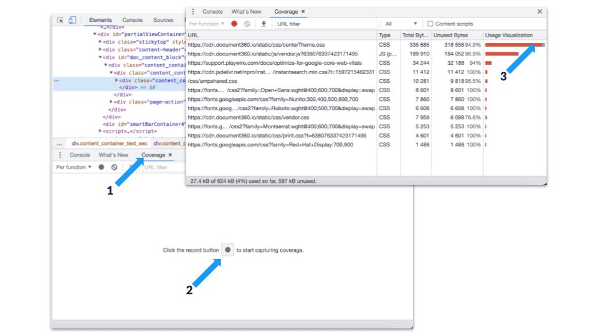Viewport: 598px width, 336px height.
Task: Click the ellipsis beside the highlighted DOM row
Action: 57,80
